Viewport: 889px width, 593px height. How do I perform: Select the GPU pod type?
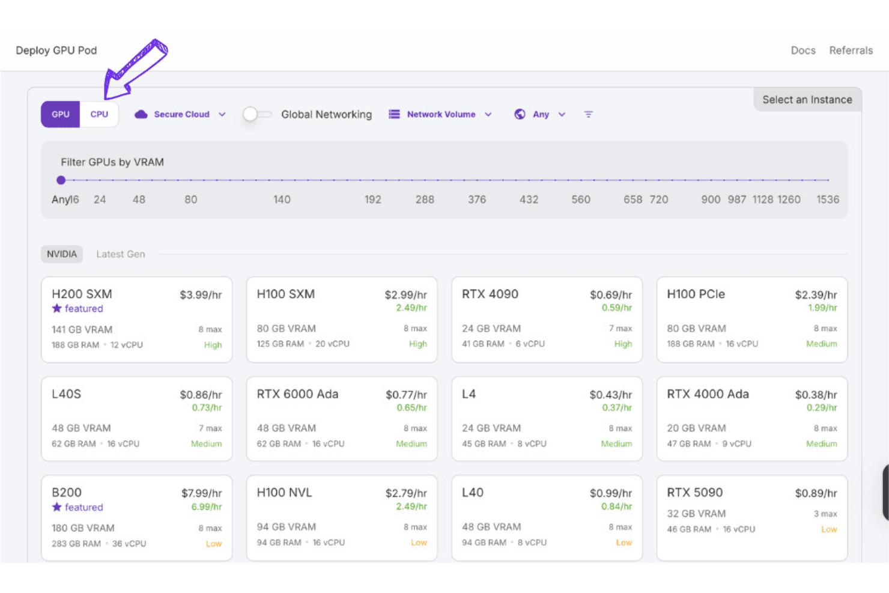(60, 114)
